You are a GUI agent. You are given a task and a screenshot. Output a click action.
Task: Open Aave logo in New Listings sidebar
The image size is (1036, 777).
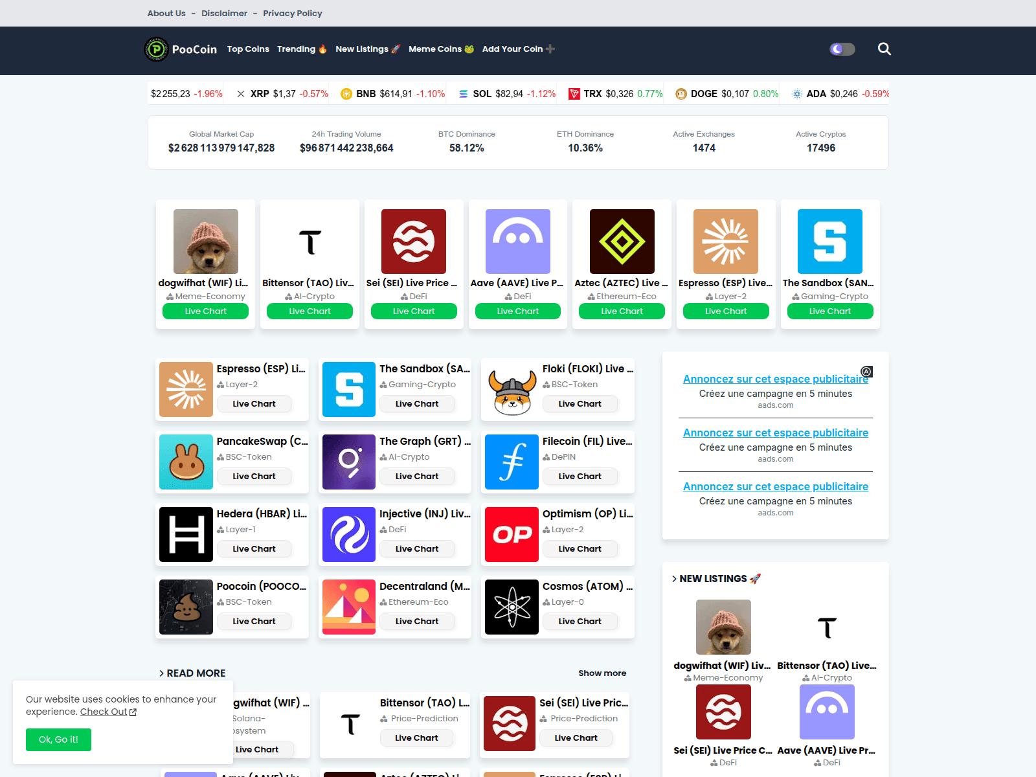coord(827,712)
